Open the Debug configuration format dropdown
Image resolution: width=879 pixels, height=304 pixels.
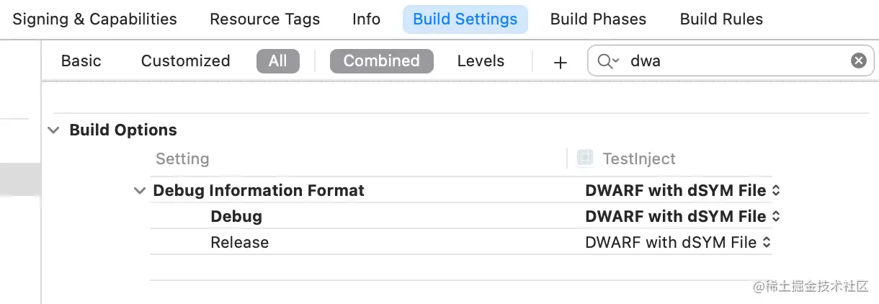[682, 217]
